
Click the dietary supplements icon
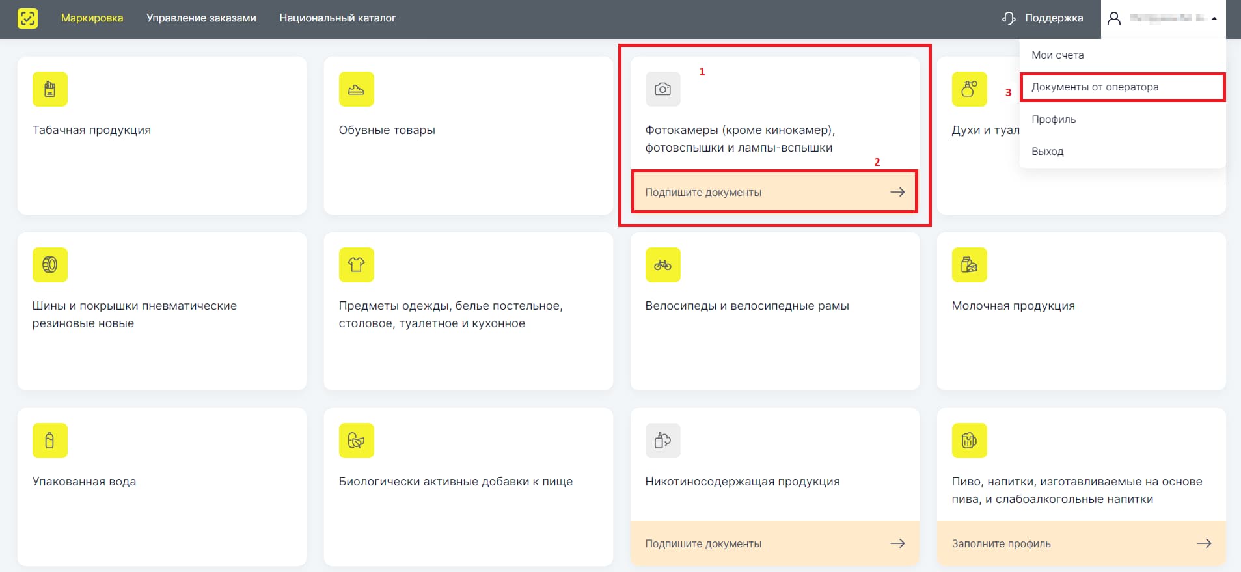pos(357,441)
